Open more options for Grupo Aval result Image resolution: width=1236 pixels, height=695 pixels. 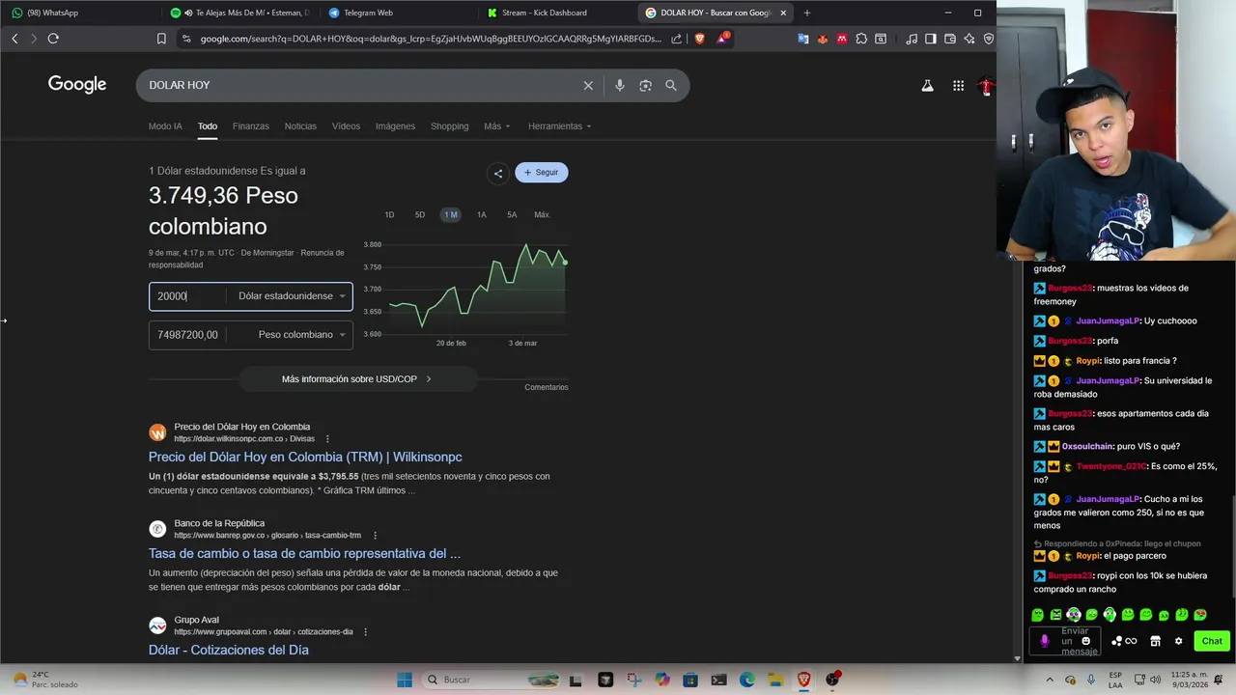click(365, 632)
